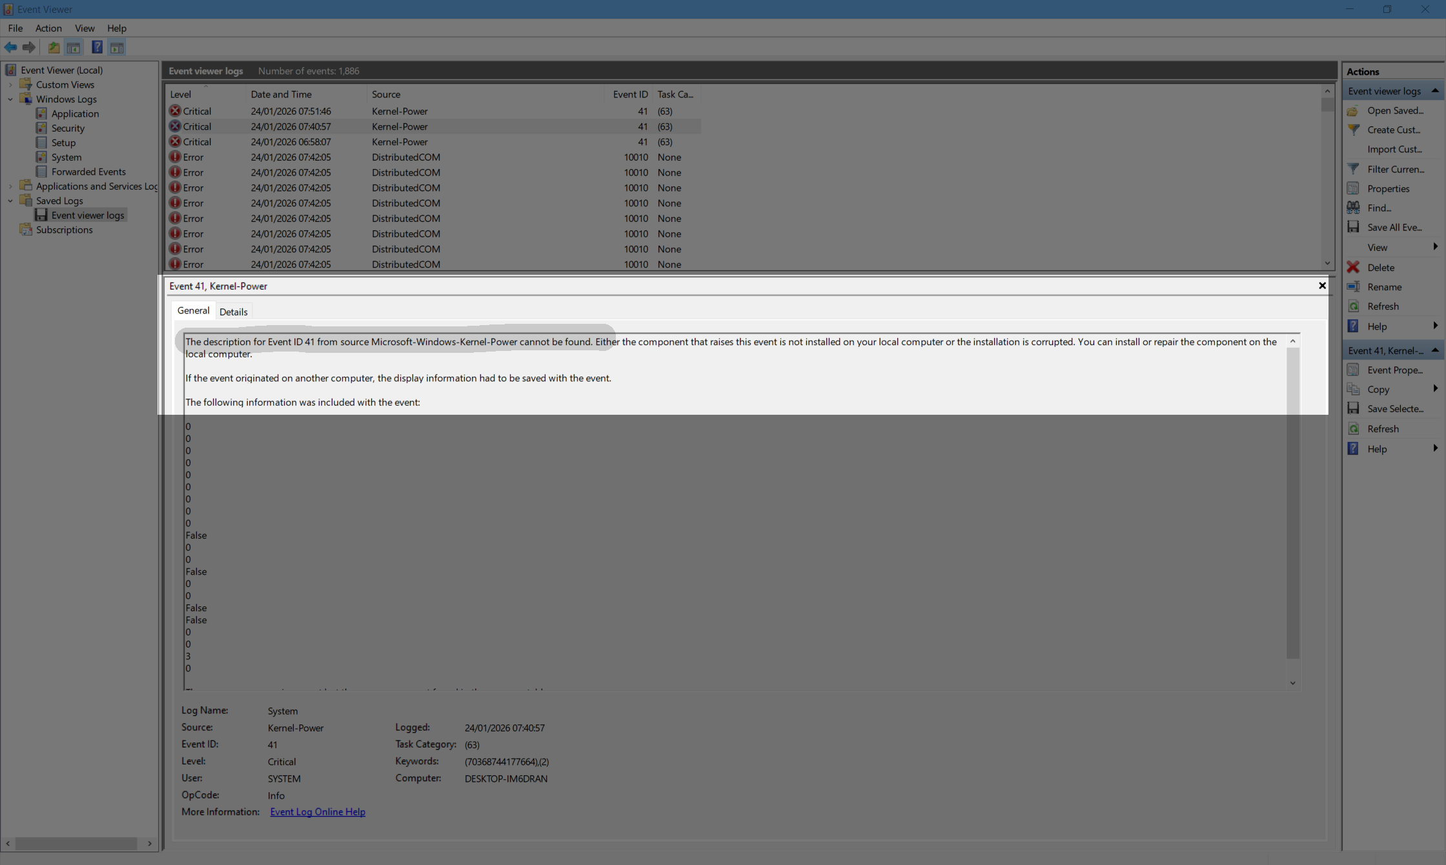The image size is (1446, 865).
Task: Select the Forwarded Events log
Action: (x=88, y=172)
